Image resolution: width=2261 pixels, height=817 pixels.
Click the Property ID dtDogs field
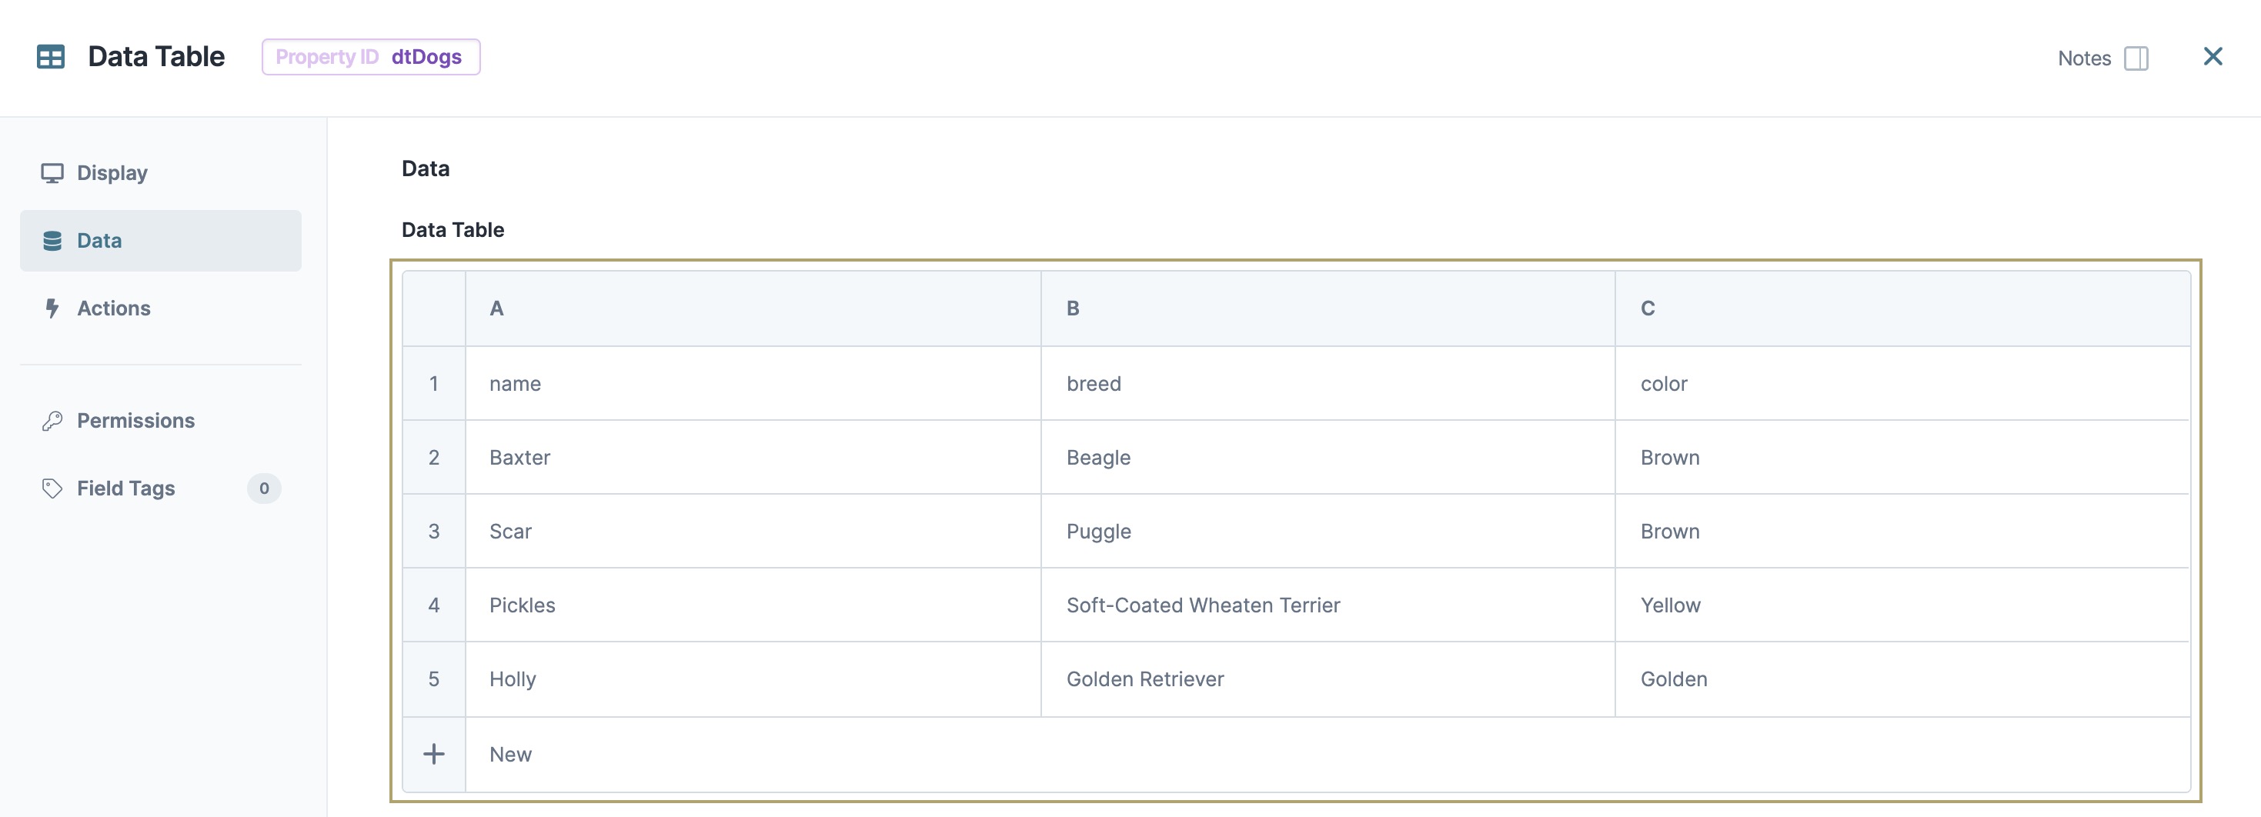click(x=370, y=57)
